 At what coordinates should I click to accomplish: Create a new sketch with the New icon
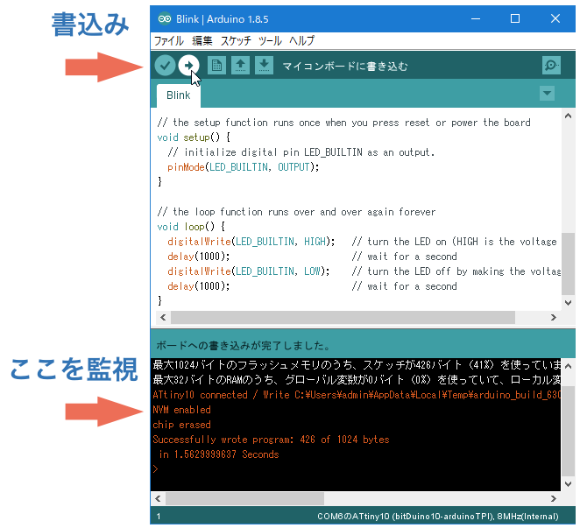[x=216, y=66]
